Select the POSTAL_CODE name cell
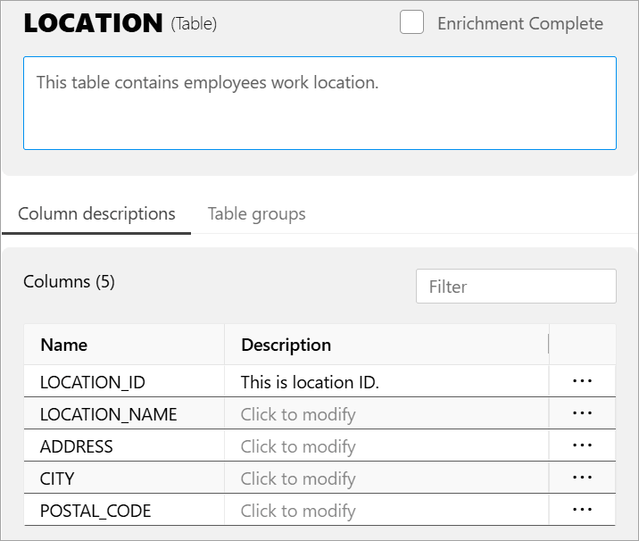 pos(95,511)
